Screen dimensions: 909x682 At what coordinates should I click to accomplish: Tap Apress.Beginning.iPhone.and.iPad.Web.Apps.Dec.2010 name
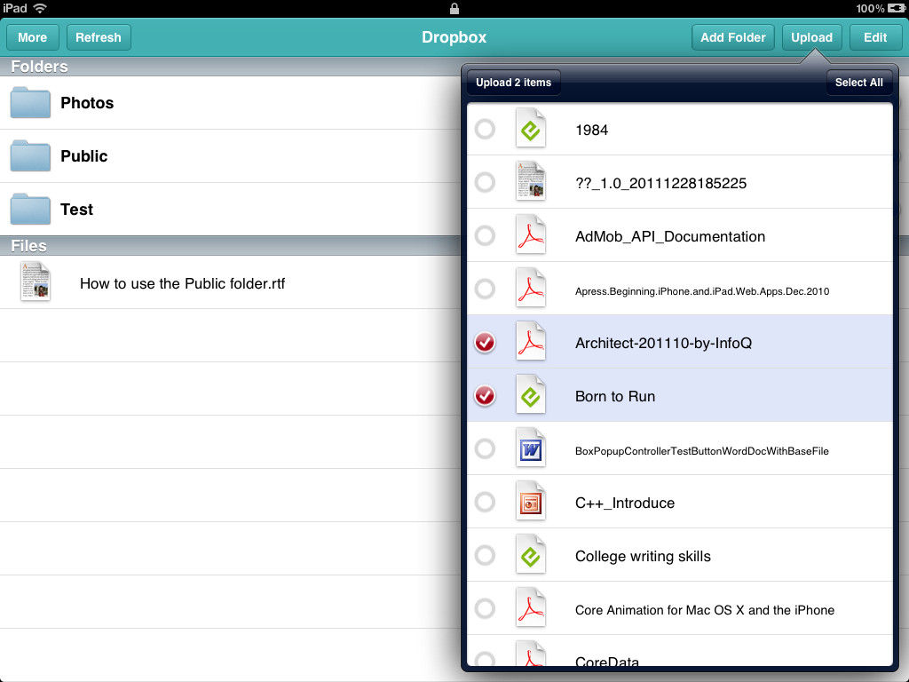(702, 291)
